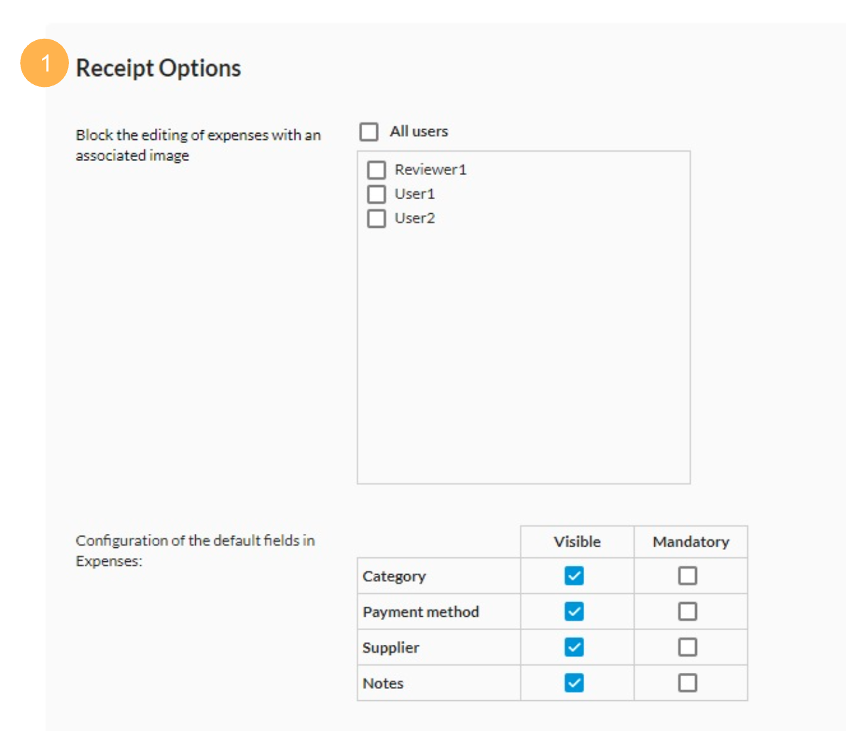The height and width of the screenshot is (731, 846).
Task: Tick the User1 checkbox
Action: point(377,194)
